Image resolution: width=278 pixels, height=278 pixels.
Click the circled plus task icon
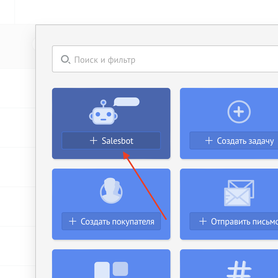click(x=239, y=112)
